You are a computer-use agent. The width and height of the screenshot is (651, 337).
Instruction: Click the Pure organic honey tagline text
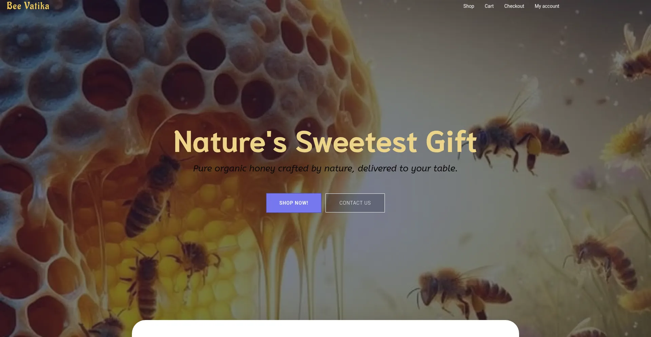(325, 168)
